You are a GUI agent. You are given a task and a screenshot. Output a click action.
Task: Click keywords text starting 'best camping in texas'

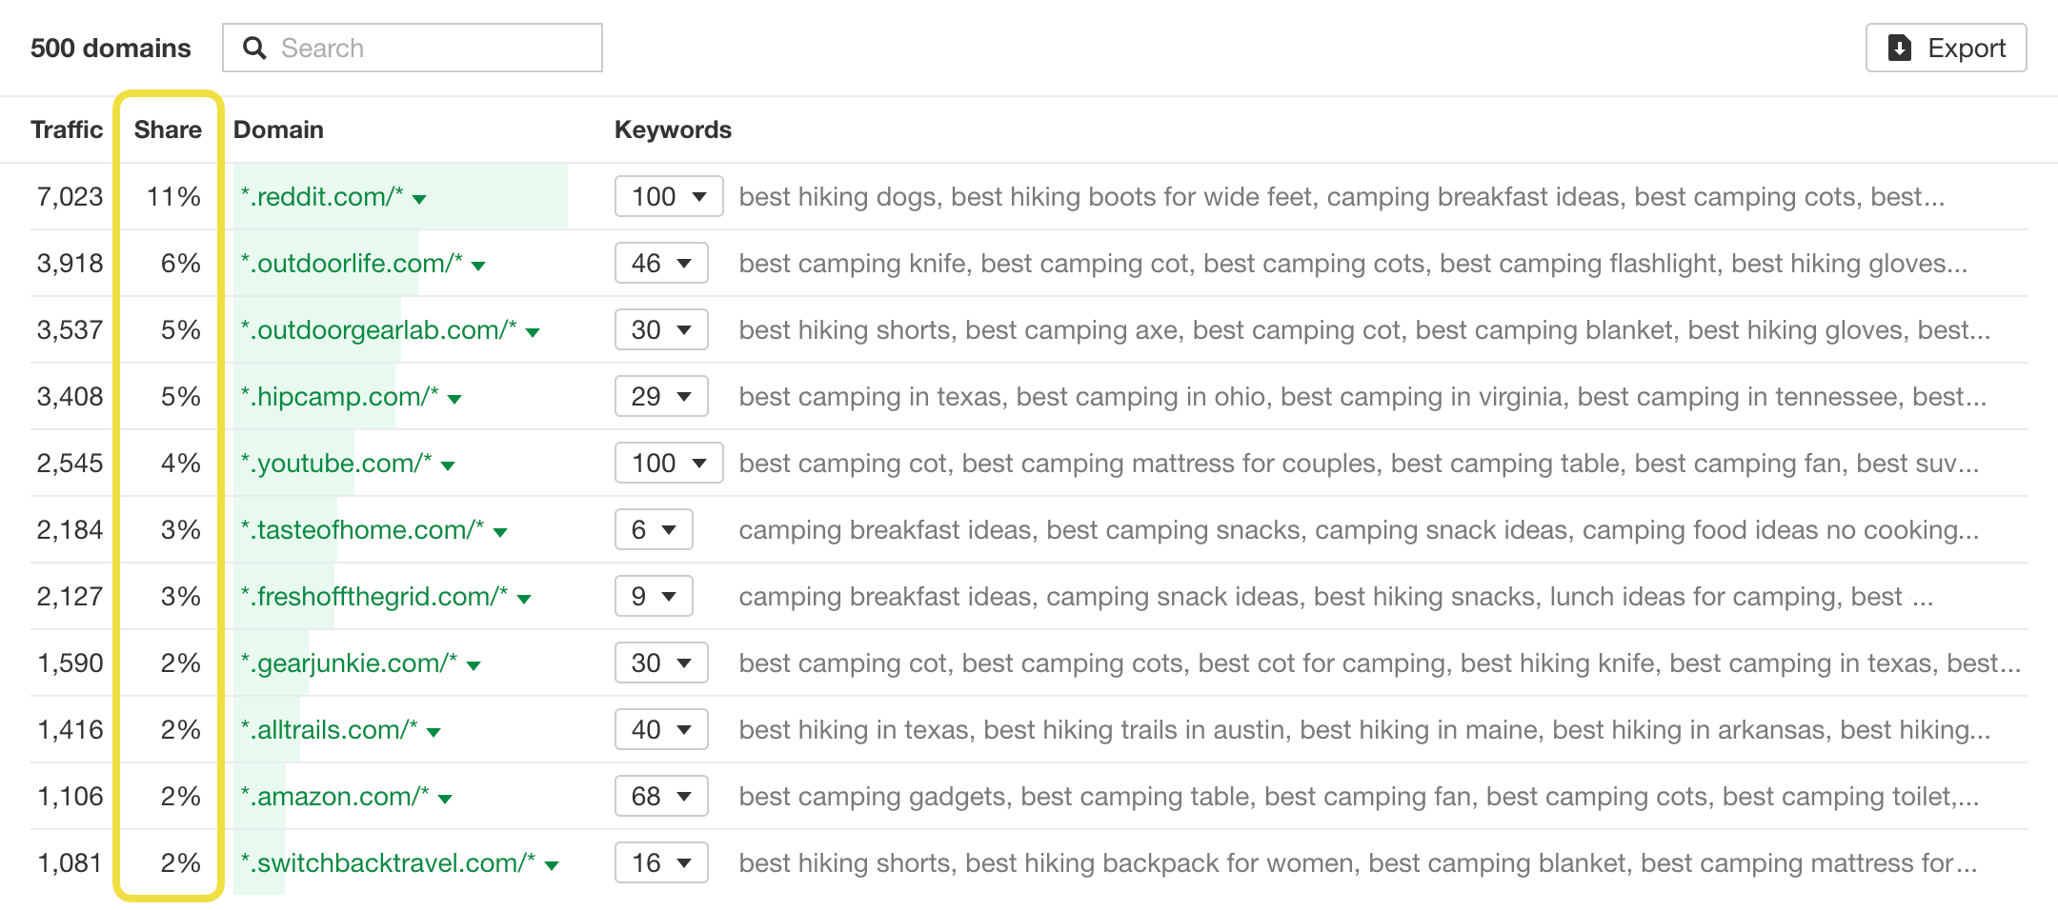pyautogui.click(x=1362, y=396)
